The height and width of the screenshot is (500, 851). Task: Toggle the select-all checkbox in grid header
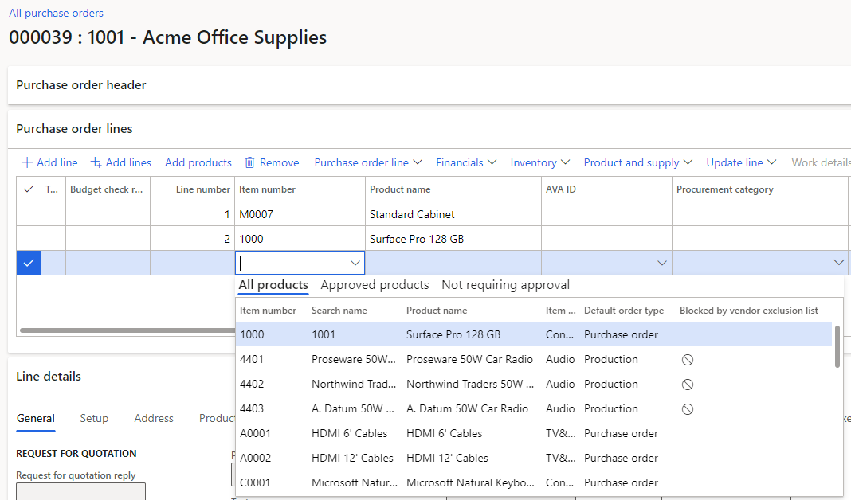[x=28, y=189]
